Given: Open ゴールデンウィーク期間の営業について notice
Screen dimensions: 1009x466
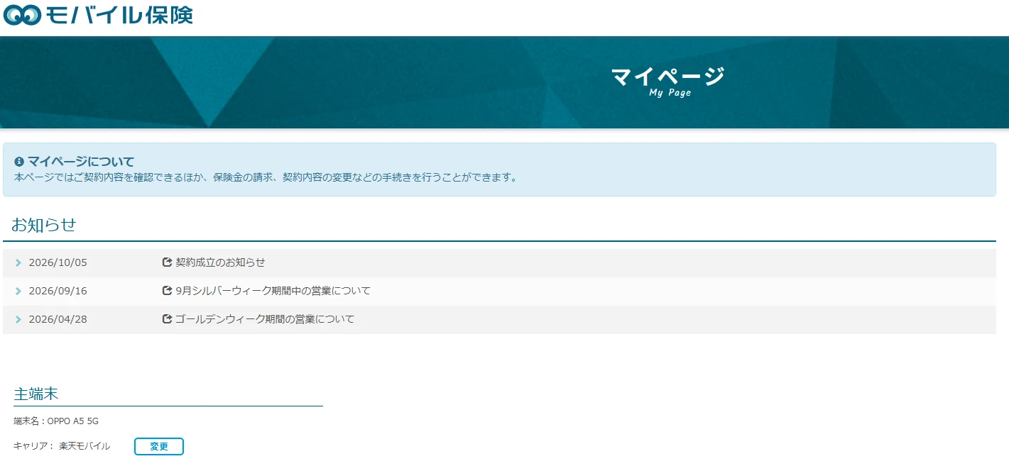Looking at the screenshot, I should tap(265, 319).
